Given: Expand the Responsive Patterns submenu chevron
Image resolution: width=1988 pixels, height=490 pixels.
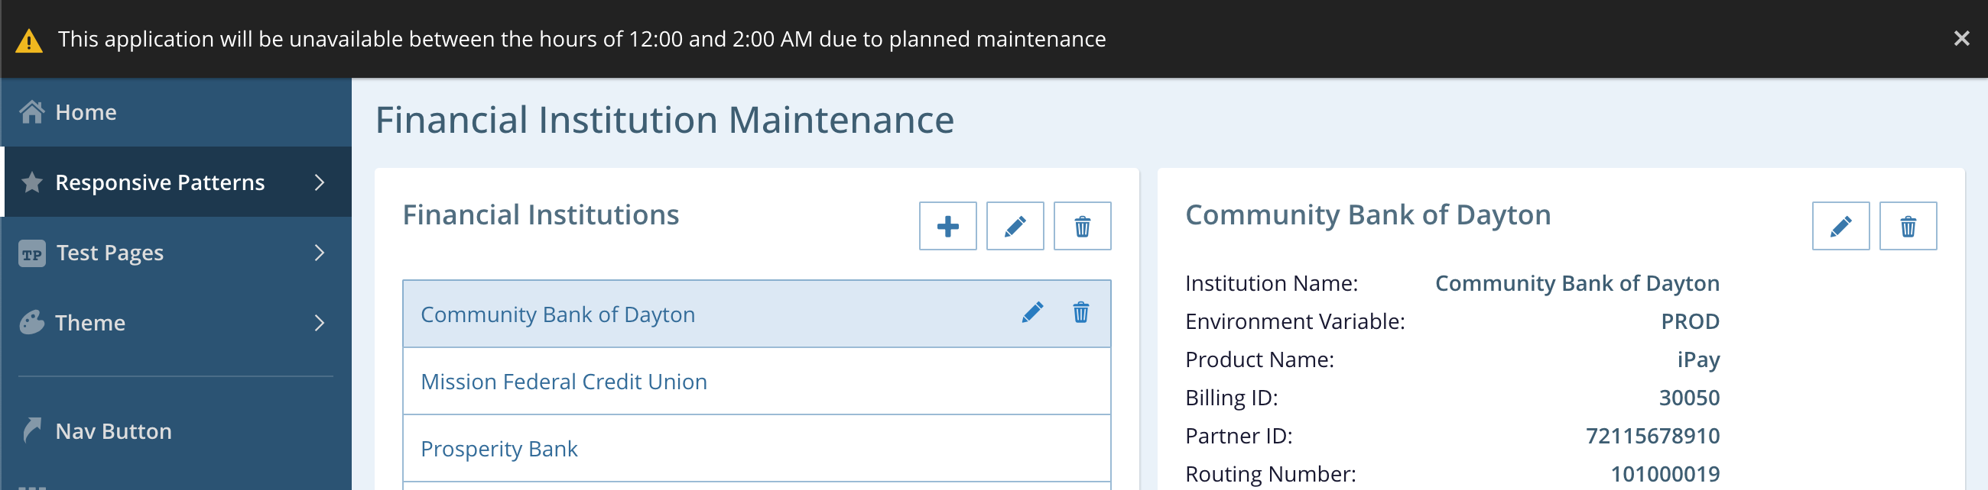Looking at the screenshot, I should click(x=320, y=182).
